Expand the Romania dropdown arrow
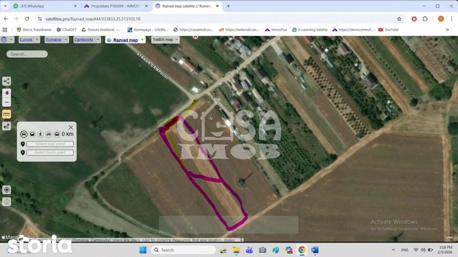Image resolution: width=458 pixels, height=257 pixels. pyautogui.click(x=66, y=40)
